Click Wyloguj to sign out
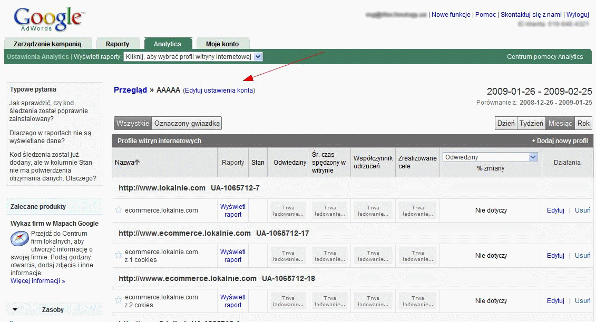The height and width of the screenshot is (322, 596). 578,15
